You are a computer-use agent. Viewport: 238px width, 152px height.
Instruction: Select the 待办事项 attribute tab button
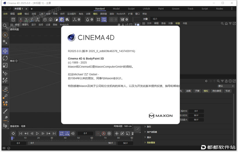coord(217,91)
